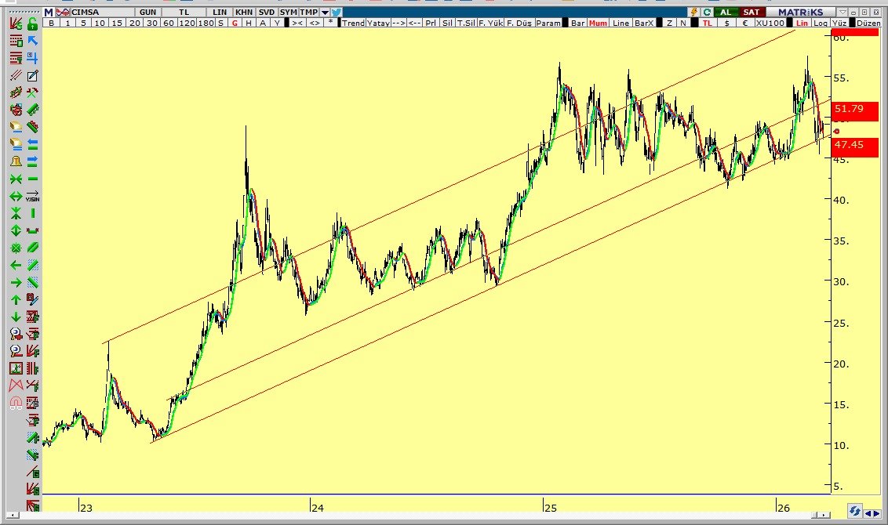888x525 pixels.
Task: Click the T.Sil delete all button
Action: click(x=466, y=23)
